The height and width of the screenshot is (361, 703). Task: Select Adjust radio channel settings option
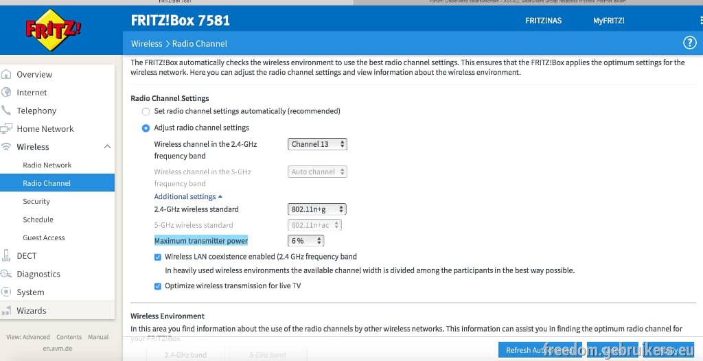(x=146, y=128)
